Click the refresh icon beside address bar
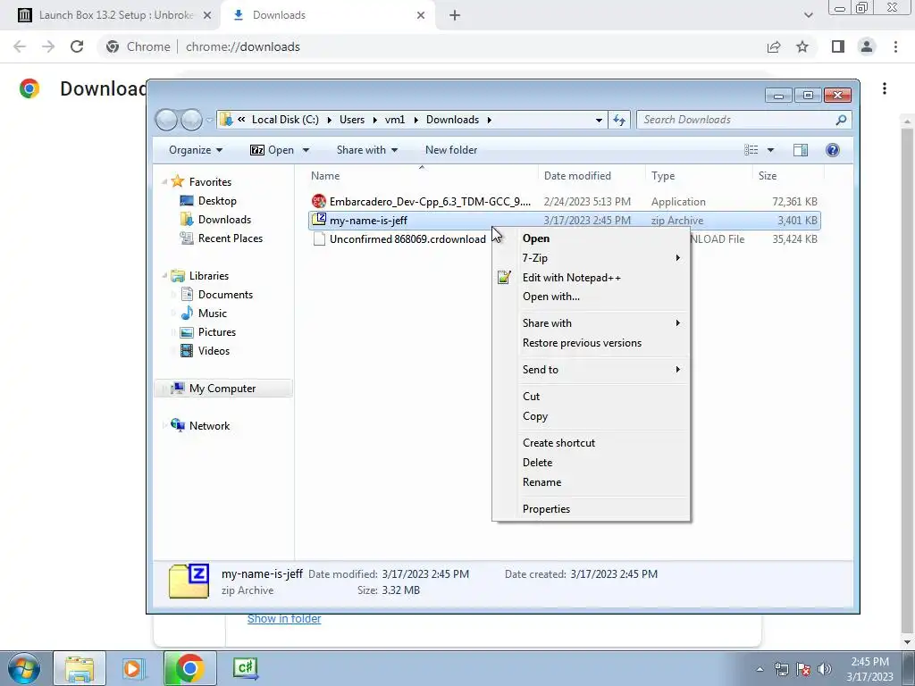This screenshot has height=686, width=915. (x=619, y=120)
